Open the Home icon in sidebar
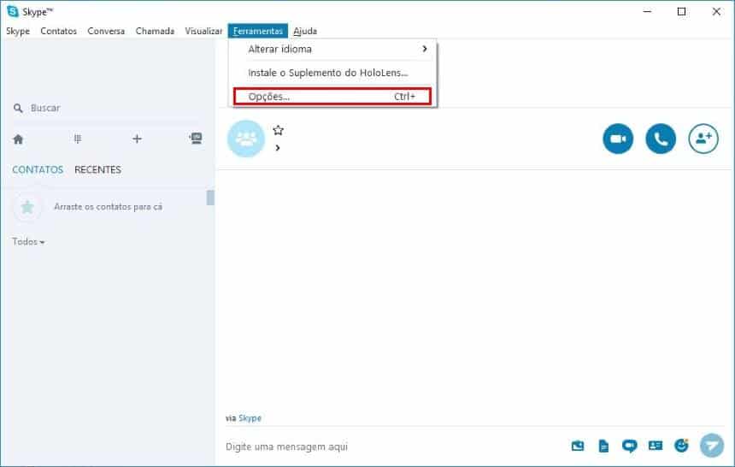 [x=18, y=139]
